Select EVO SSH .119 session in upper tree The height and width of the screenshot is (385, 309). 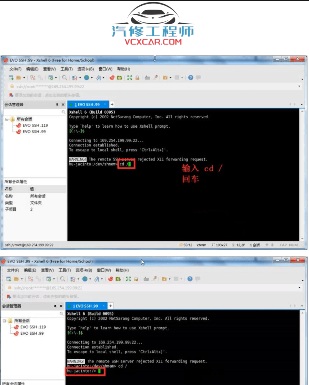tap(35, 125)
